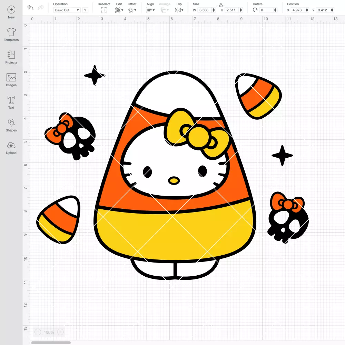Open the Templates panel
Image resolution: width=345 pixels, height=345 pixels.
(11, 35)
